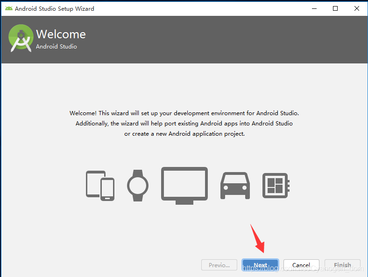Image resolution: width=368 pixels, height=277 pixels.
Task: Click the embedded board Things icon
Action: click(276, 186)
